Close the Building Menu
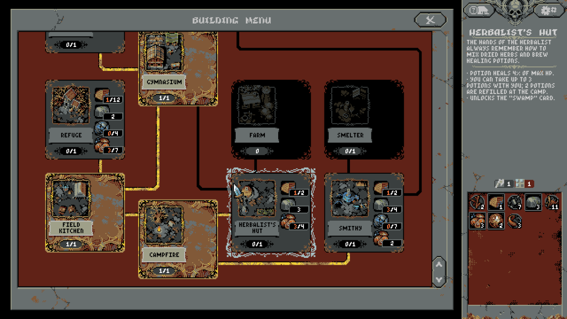This screenshot has height=319, width=567. (x=431, y=19)
